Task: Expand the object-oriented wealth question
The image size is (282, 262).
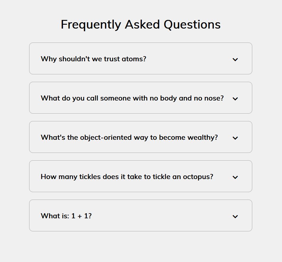Action: pyautogui.click(x=235, y=138)
